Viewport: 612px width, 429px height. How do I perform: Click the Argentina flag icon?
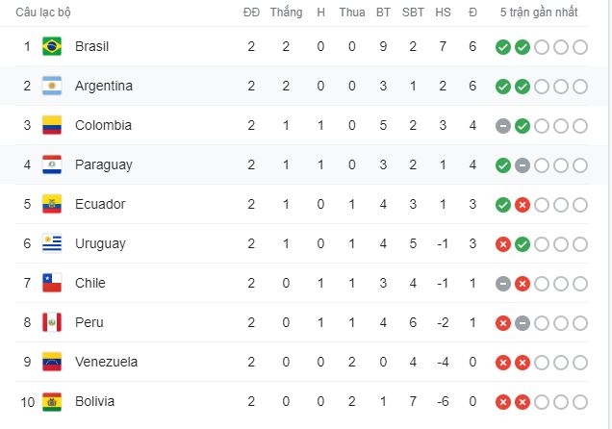(52, 86)
